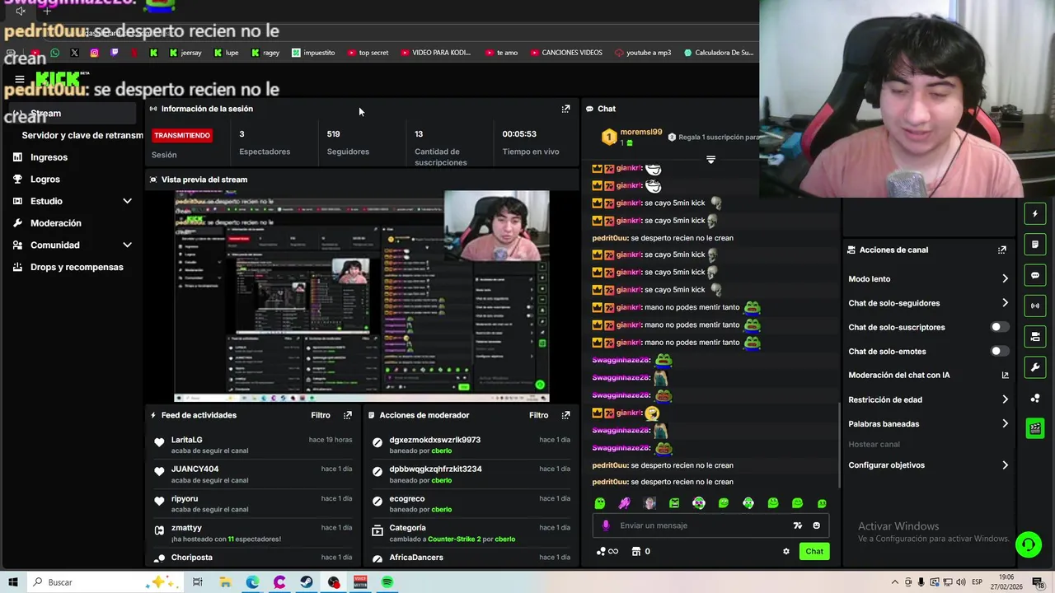Click the shop icon beside 0
1055x593 pixels.
click(x=635, y=552)
